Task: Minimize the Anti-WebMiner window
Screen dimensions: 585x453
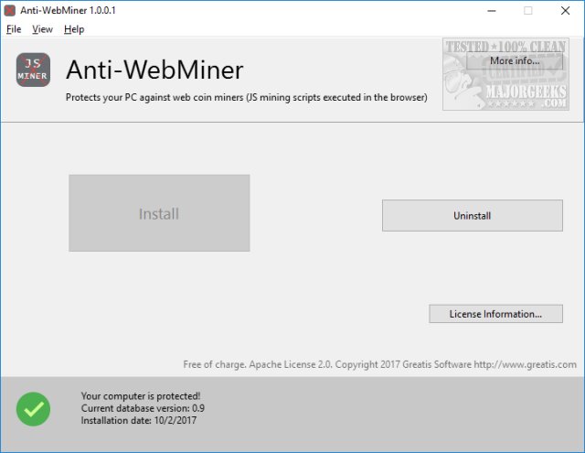Action: (492, 11)
